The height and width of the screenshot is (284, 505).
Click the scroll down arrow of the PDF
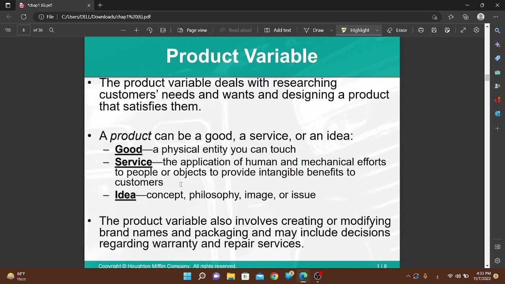487,265
